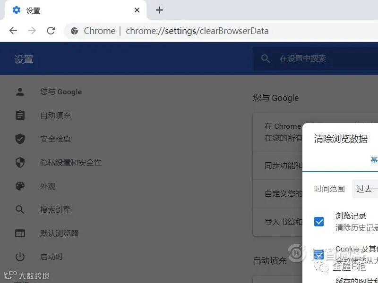Screen dimensions: 378x283
Task: Select the 设置 browser tab
Action: 76,10
